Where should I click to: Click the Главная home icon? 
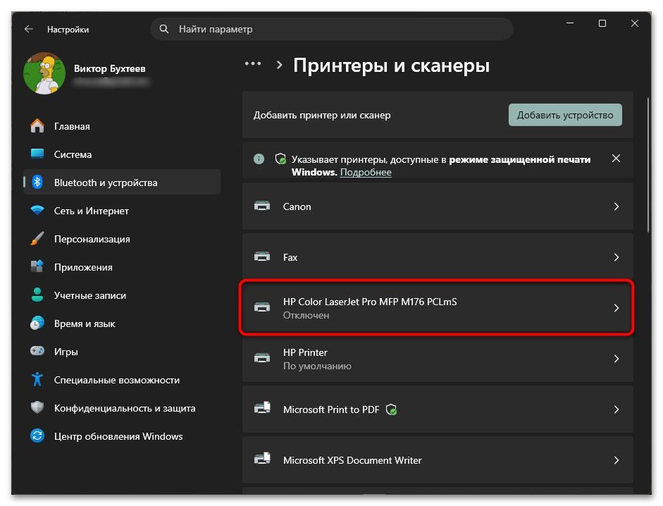click(x=37, y=126)
